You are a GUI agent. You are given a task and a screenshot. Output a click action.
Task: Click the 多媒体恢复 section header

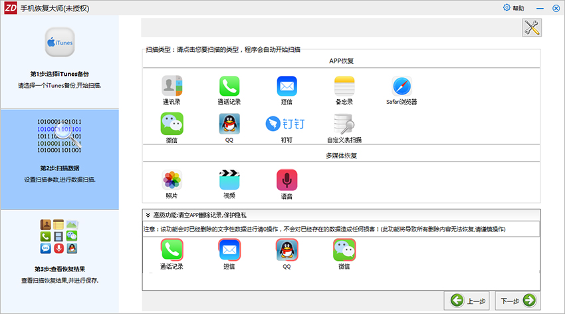pyautogui.click(x=341, y=156)
